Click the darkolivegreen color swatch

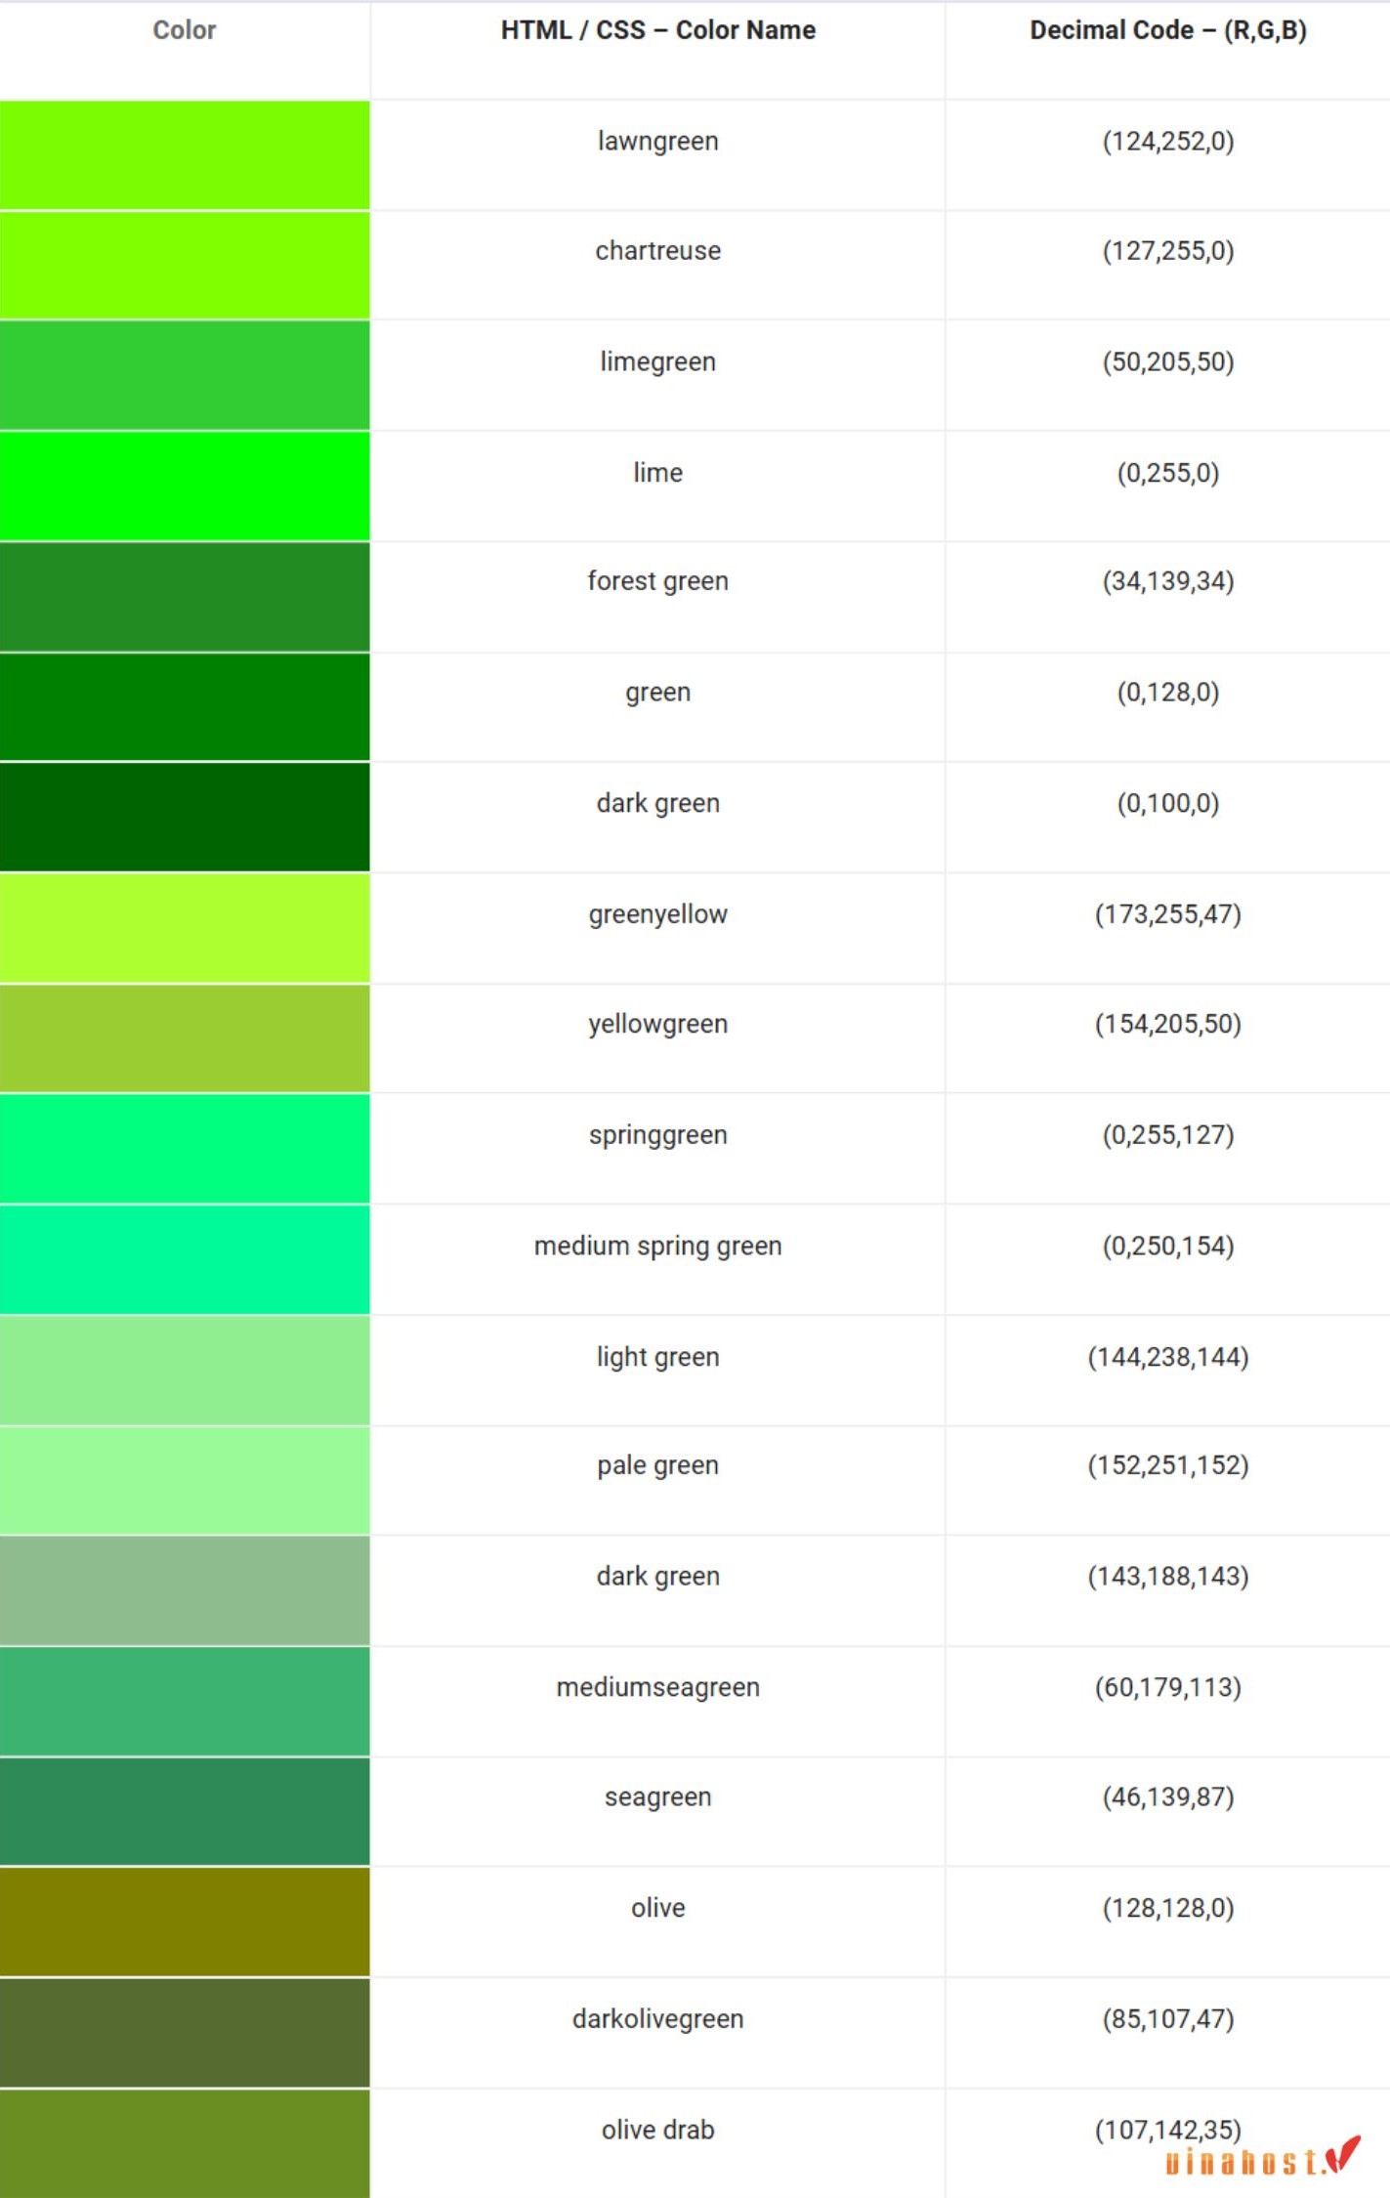click(x=185, y=2032)
